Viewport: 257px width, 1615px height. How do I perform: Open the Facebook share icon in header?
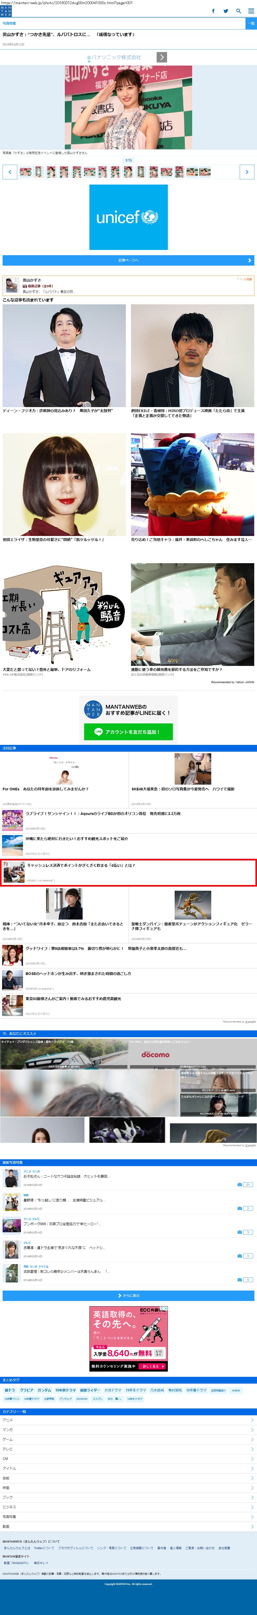point(213,11)
